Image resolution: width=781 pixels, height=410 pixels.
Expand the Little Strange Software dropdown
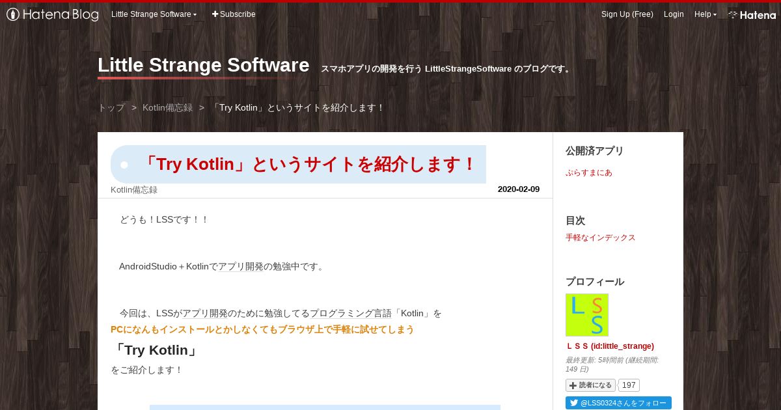point(154,14)
